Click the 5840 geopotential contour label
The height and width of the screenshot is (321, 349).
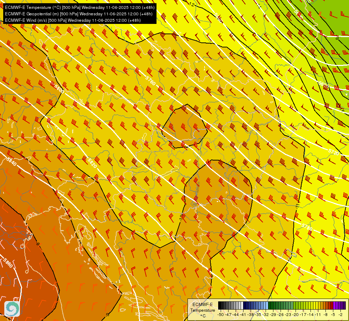coord(11,162)
